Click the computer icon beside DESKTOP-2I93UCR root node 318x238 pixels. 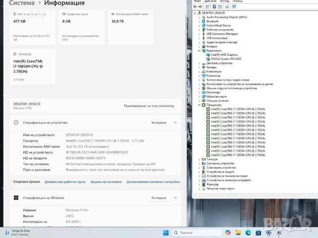click(x=199, y=13)
